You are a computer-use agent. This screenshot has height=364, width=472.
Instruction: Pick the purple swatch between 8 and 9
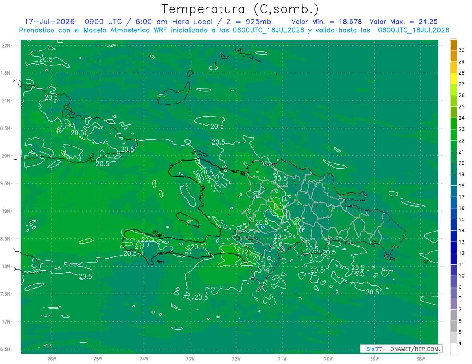click(454, 293)
